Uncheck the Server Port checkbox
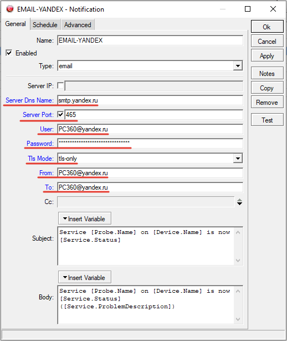287x341 pixels. [x=60, y=114]
